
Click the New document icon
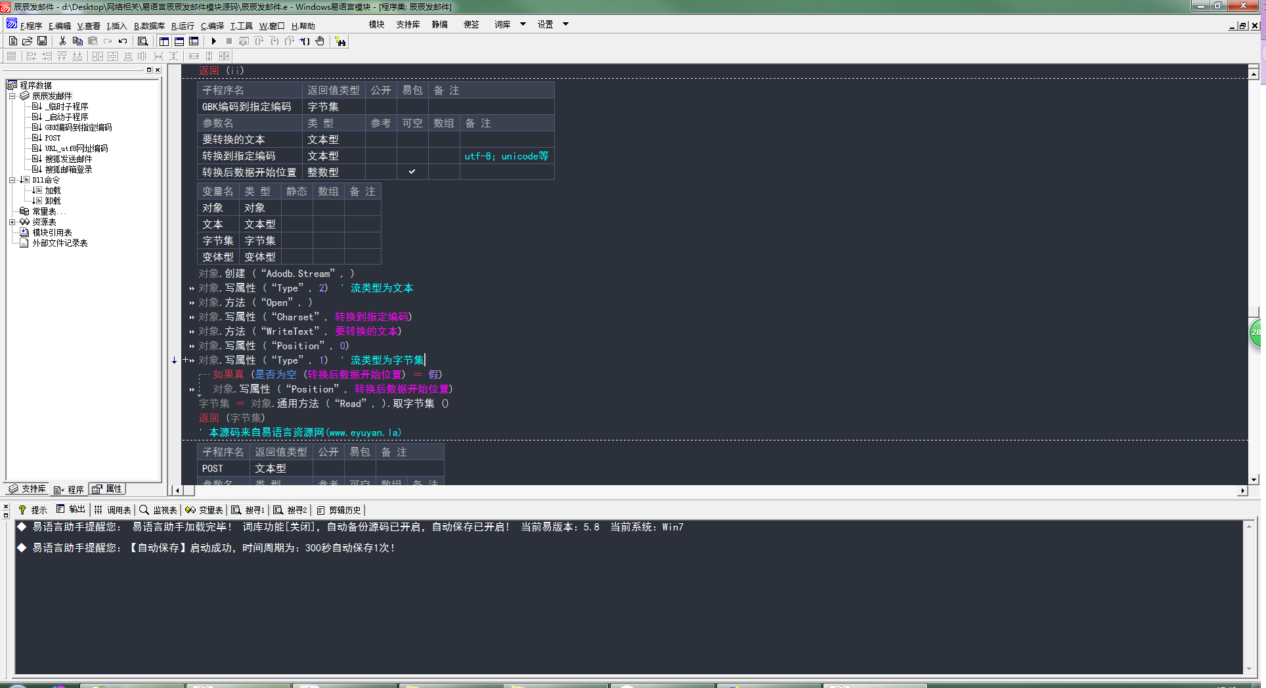13,41
